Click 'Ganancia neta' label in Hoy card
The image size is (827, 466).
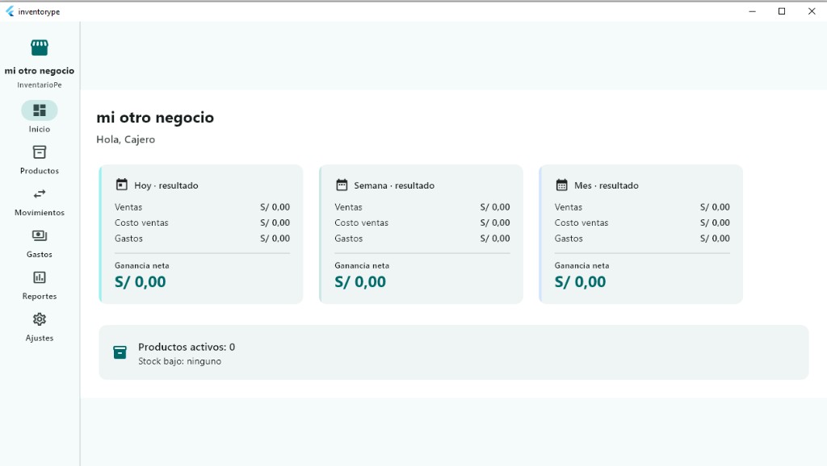tap(142, 265)
